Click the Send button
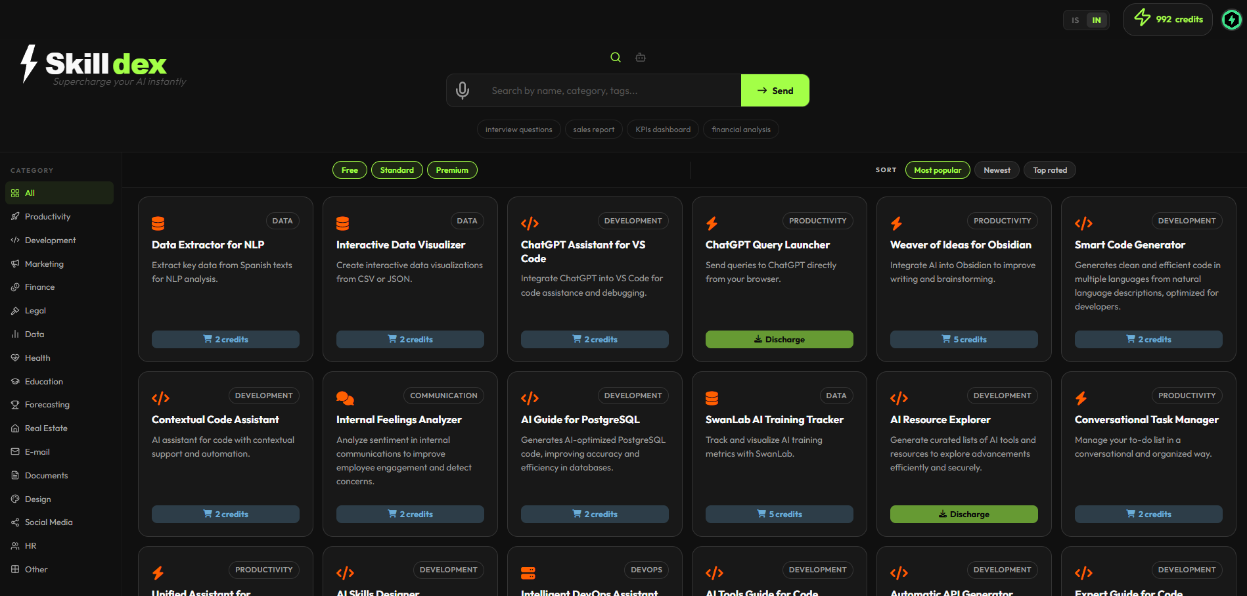This screenshot has width=1247, height=596. [775, 90]
